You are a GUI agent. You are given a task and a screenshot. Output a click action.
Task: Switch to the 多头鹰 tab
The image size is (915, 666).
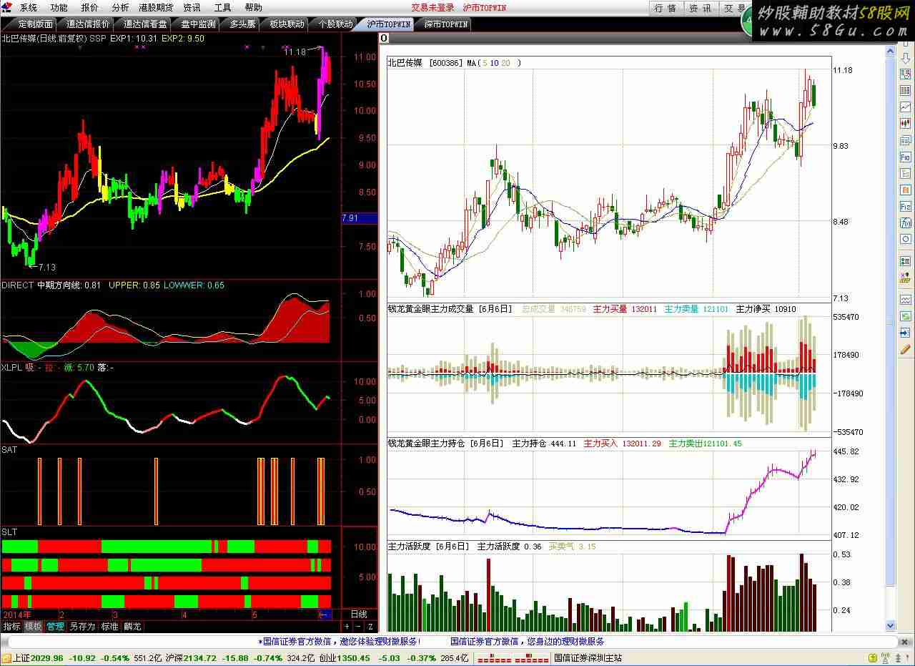coord(242,24)
